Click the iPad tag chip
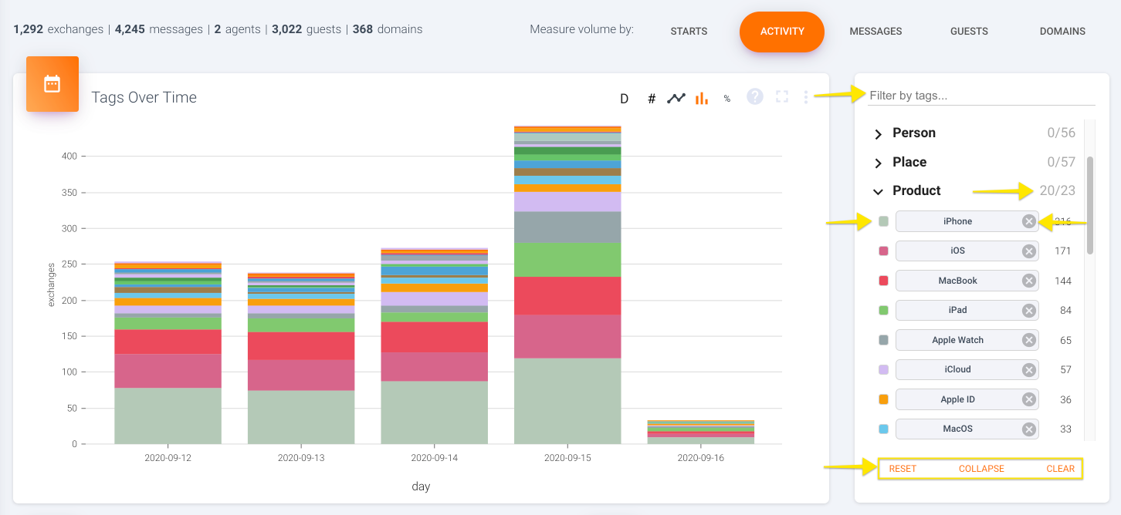Image resolution: width=1121 pixels, height=515 pixels. tap(967, 310)
